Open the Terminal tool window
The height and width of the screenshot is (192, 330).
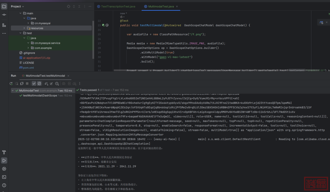coord(4,177)
